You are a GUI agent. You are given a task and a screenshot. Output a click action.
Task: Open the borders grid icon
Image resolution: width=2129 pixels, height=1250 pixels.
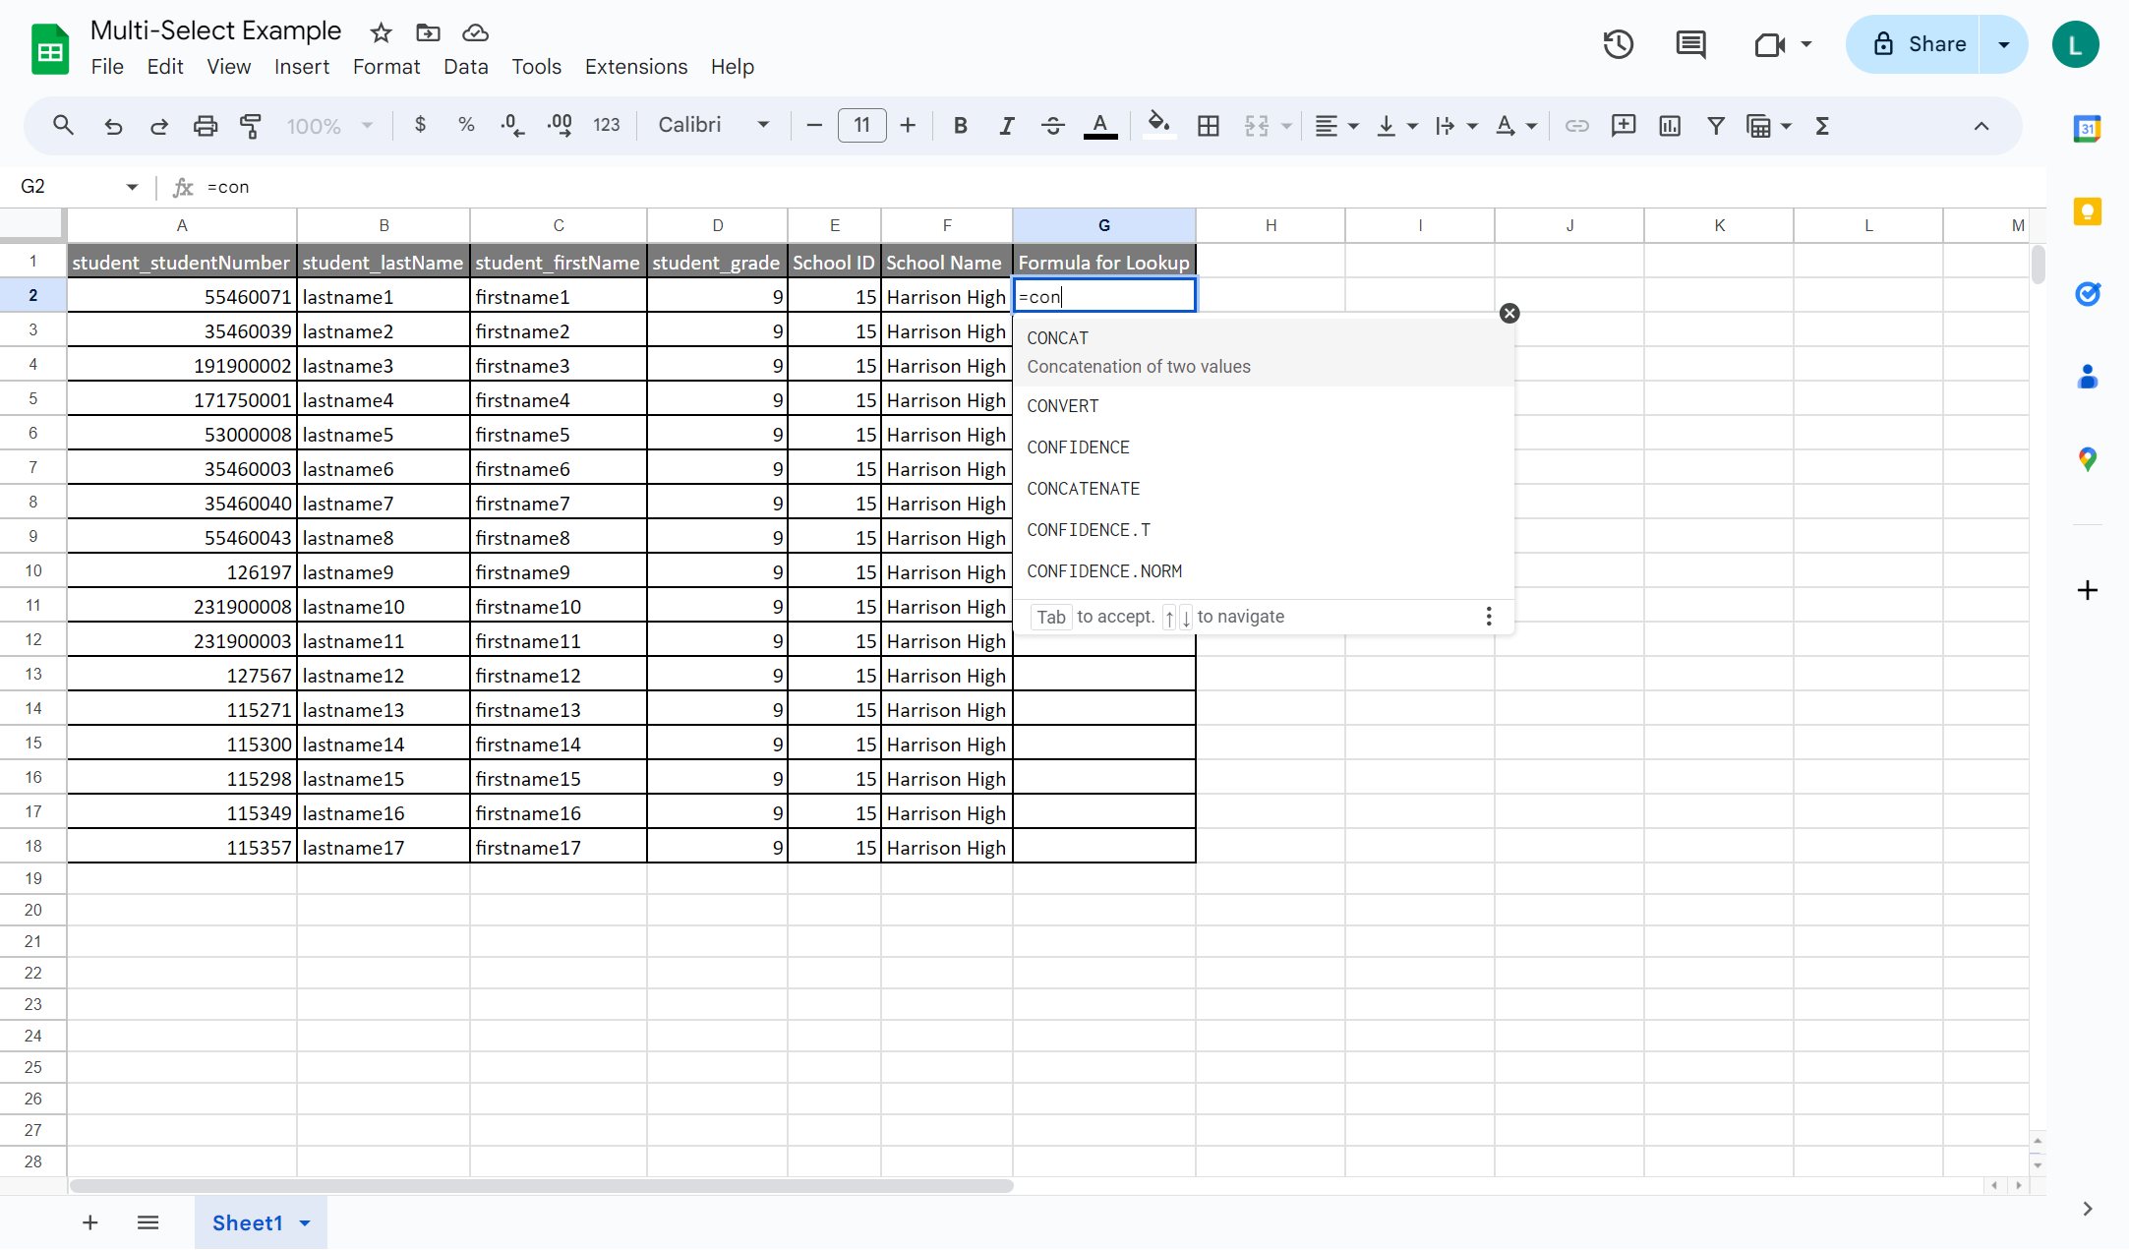coord(1209,126)
